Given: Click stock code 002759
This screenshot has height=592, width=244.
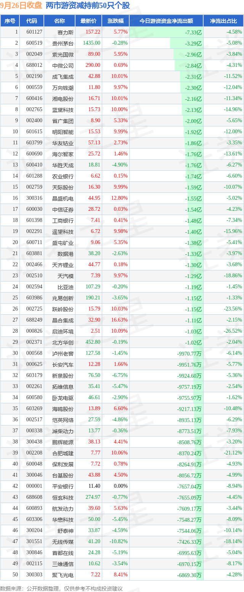Looking at the screenshot, I should (x=34, y=187).
